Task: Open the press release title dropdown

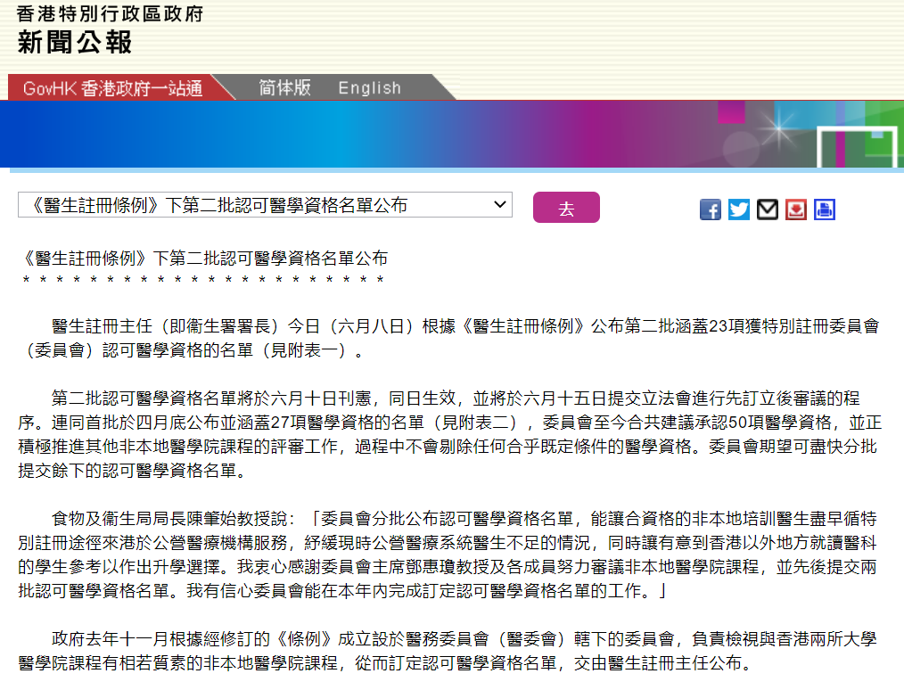Action: click(x=265, y=205)
